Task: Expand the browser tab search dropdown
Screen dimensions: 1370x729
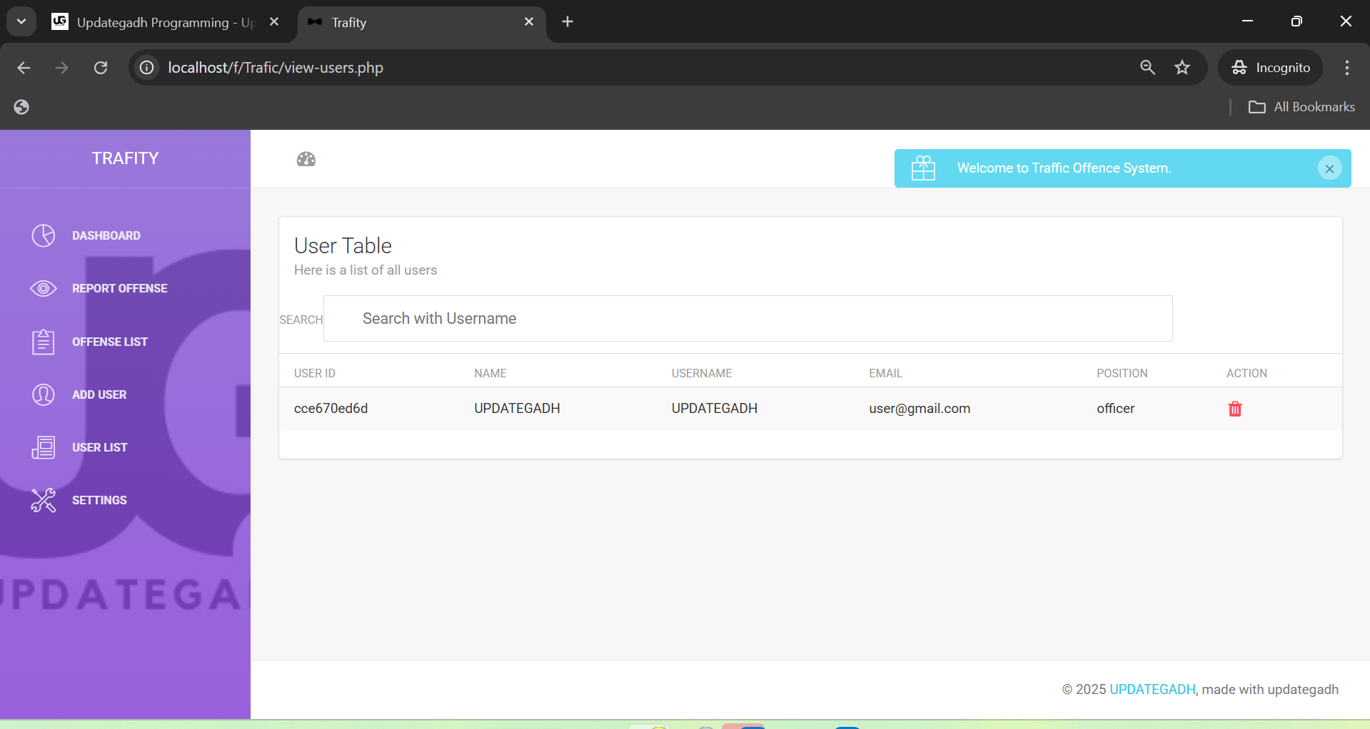Action: (x=21, y=21)
